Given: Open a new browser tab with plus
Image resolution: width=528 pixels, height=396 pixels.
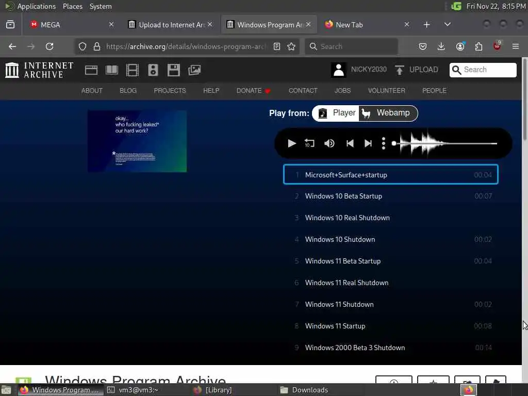Looking at the screenshot, I should 426,25.
